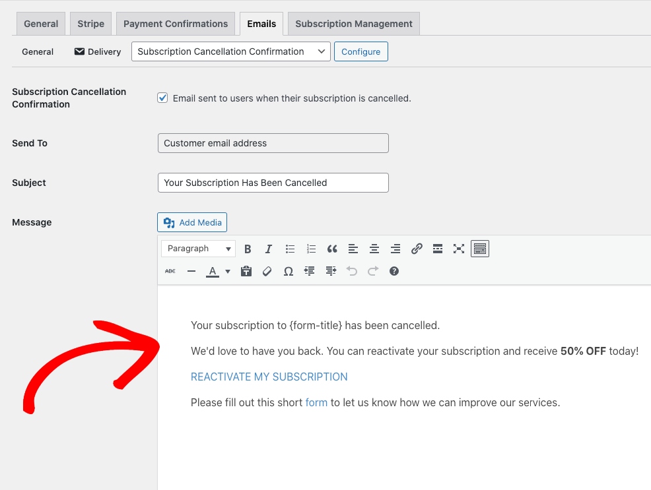The image size is (651, 490).
Task: Open the Paragraph format dropdown
Action: coord(198,249)
